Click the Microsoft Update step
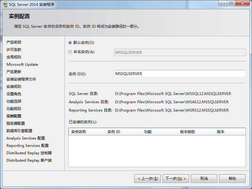Screen dimensions: 252x189 coord(22,65)
